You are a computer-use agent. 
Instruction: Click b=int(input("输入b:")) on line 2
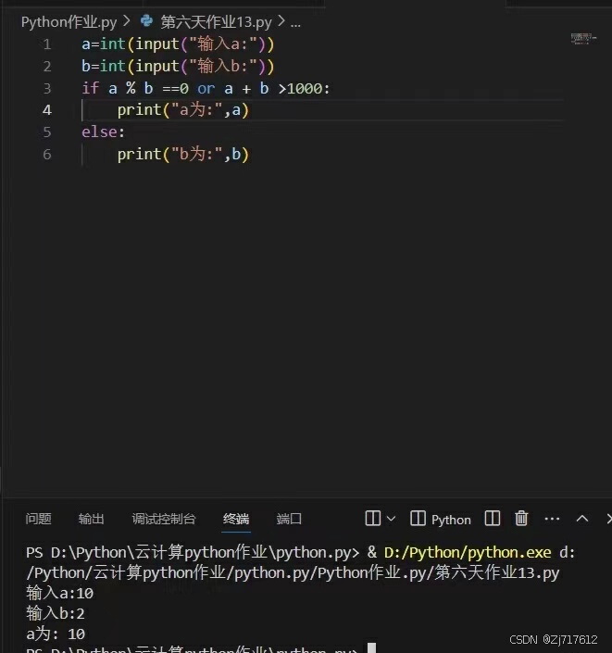pos(178,66)
